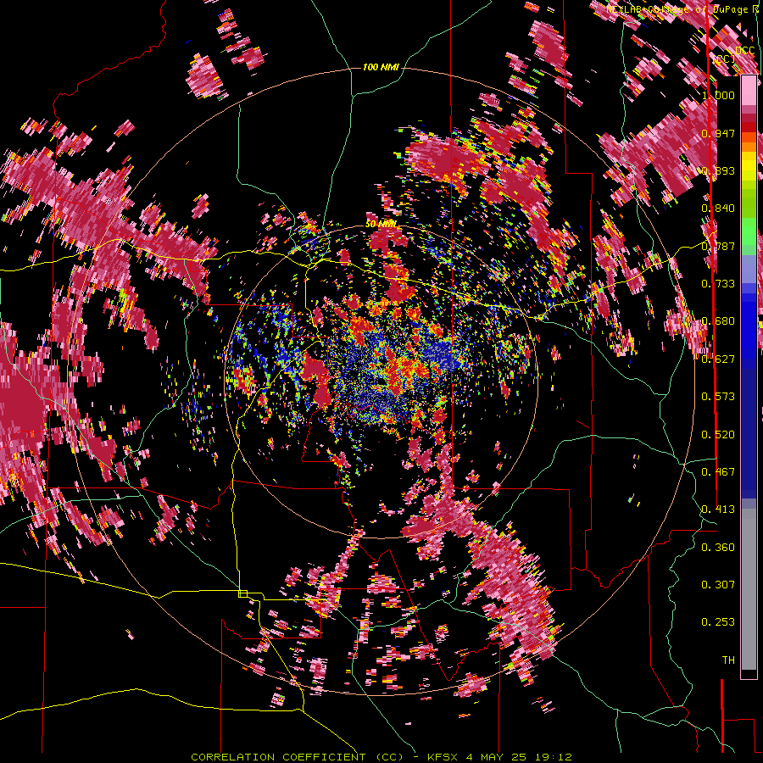Click the 1.000 value on the color scale
Viewport: 763px width, 763px height.
click(718, 95)
